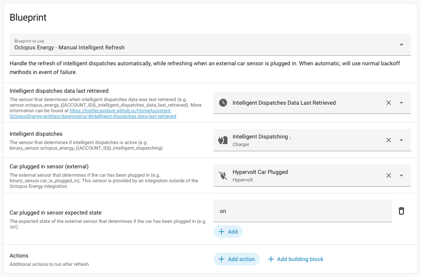Click the Hypervolt Car Plugged entity name

pyautogui.click(x=260, y=172)
